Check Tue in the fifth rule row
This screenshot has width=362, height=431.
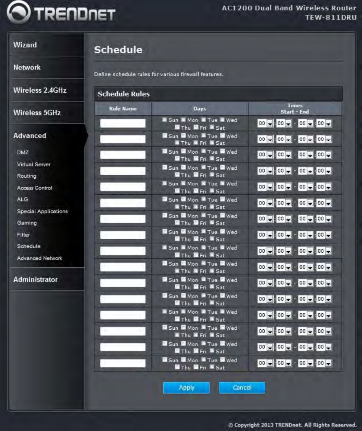tap(204, 183)
